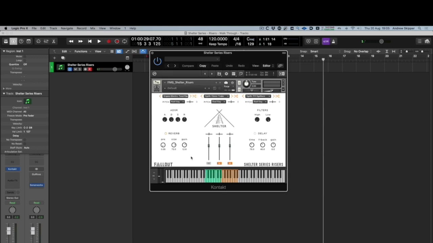
Task: Open the Window menu
Action: tap(115, 28)
